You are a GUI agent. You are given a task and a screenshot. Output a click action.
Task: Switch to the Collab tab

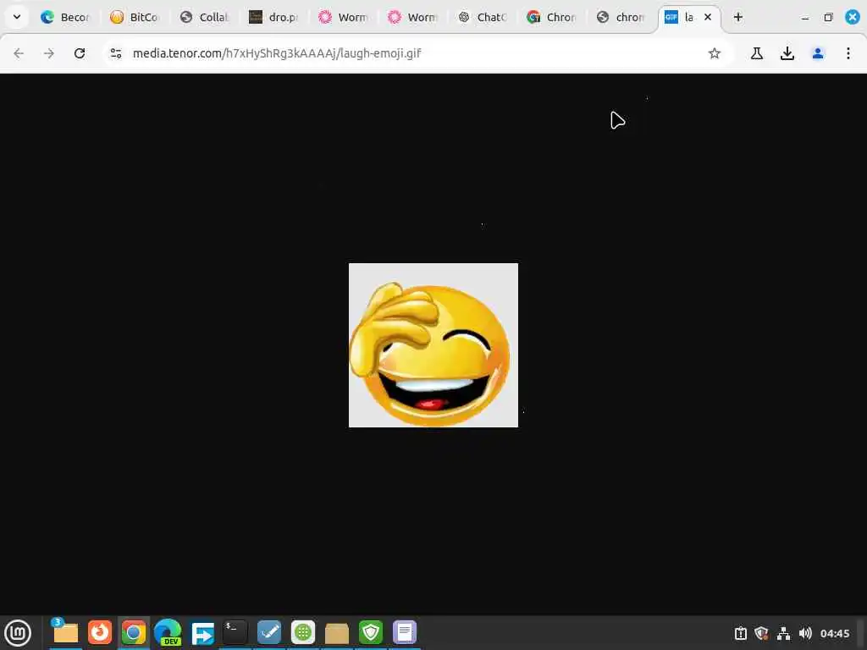point(204,17)
